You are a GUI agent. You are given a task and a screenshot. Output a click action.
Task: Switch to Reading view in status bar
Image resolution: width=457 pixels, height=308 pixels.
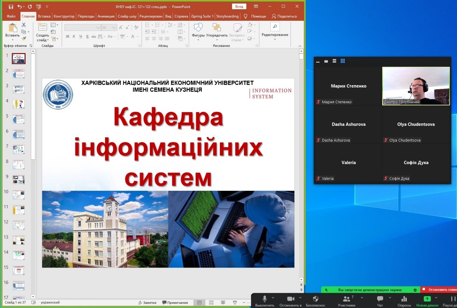point(223,302)
